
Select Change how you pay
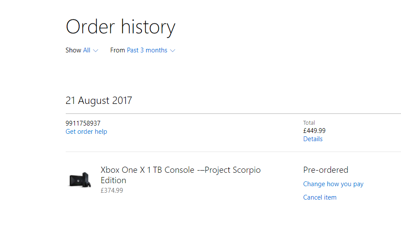point(333,184)
